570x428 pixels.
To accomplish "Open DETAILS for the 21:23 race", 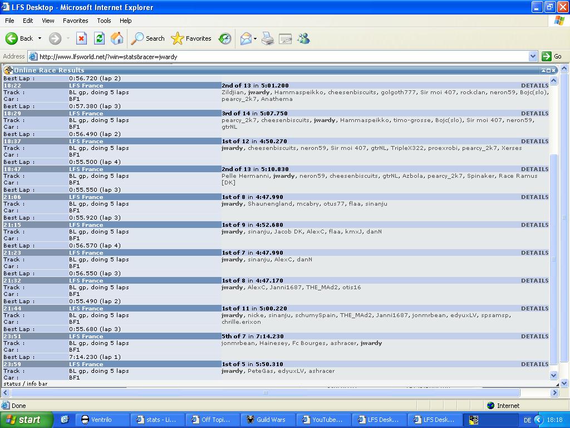I will (x=535, y=252).
